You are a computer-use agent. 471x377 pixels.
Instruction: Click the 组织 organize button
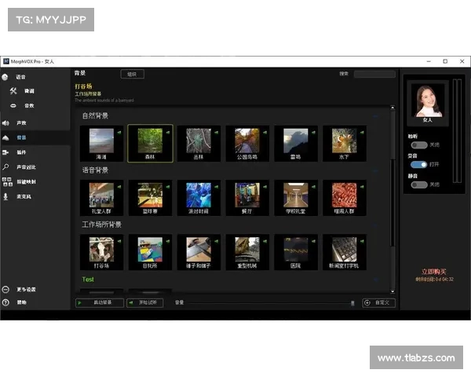[132, 75]
